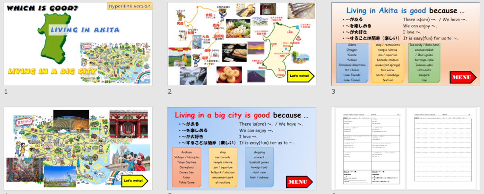Click red MENU arrow on big city slide

click(x=299, y=182)
